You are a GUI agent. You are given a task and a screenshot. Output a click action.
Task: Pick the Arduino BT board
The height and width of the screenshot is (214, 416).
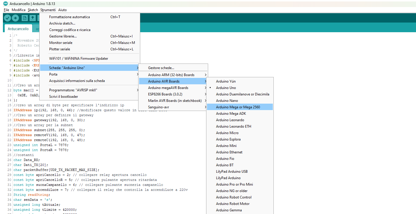click(x=240, y=165)
